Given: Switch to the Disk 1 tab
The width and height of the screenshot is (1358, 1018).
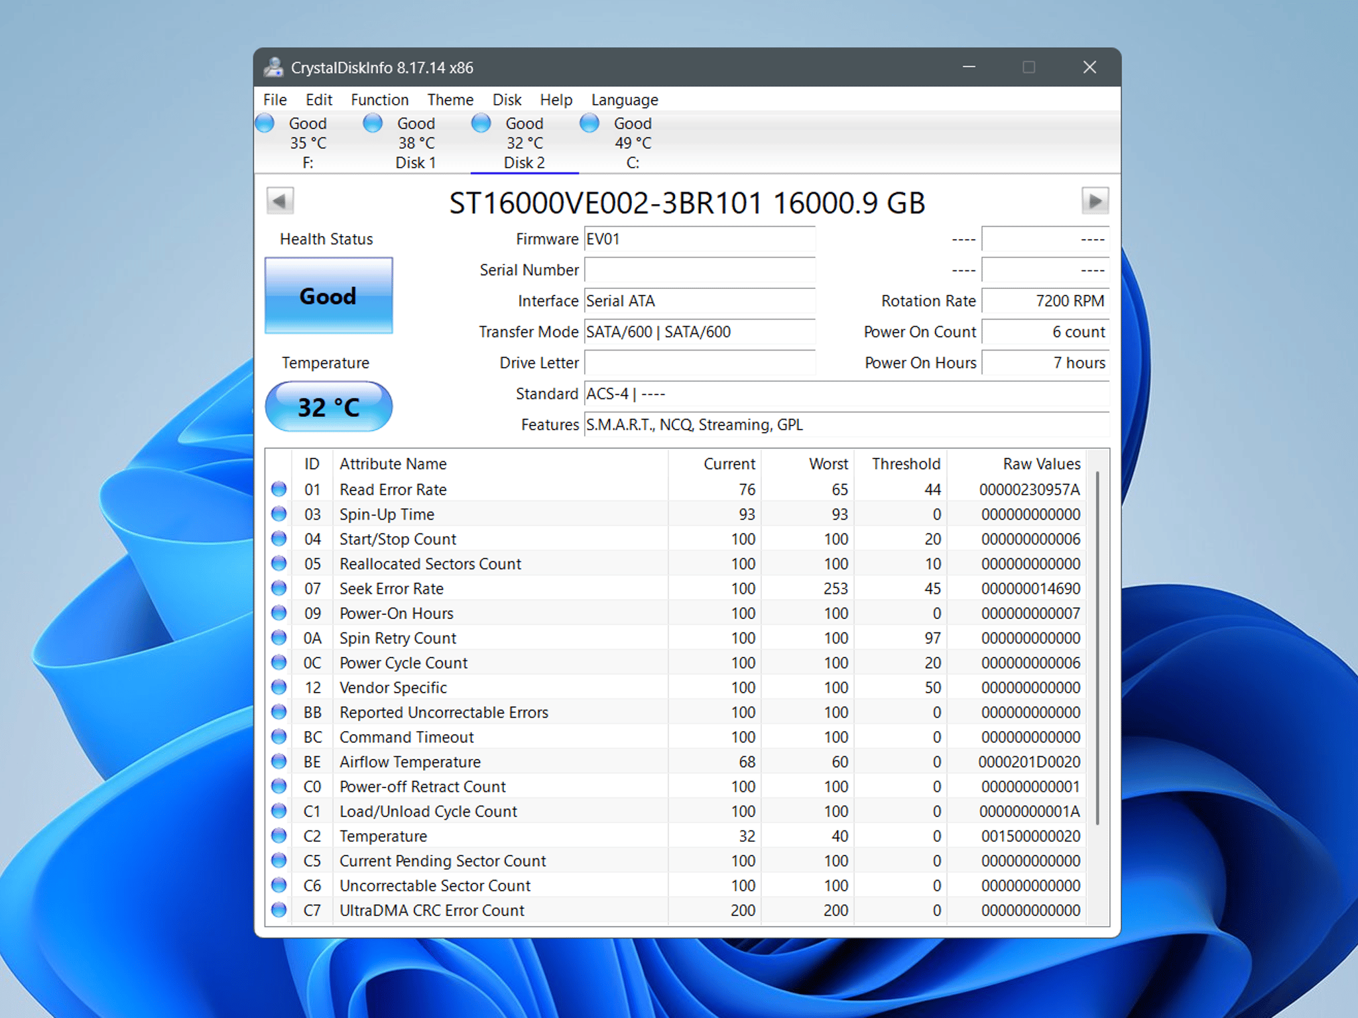Looking at the screenshot, I should [x=416, y=143].
